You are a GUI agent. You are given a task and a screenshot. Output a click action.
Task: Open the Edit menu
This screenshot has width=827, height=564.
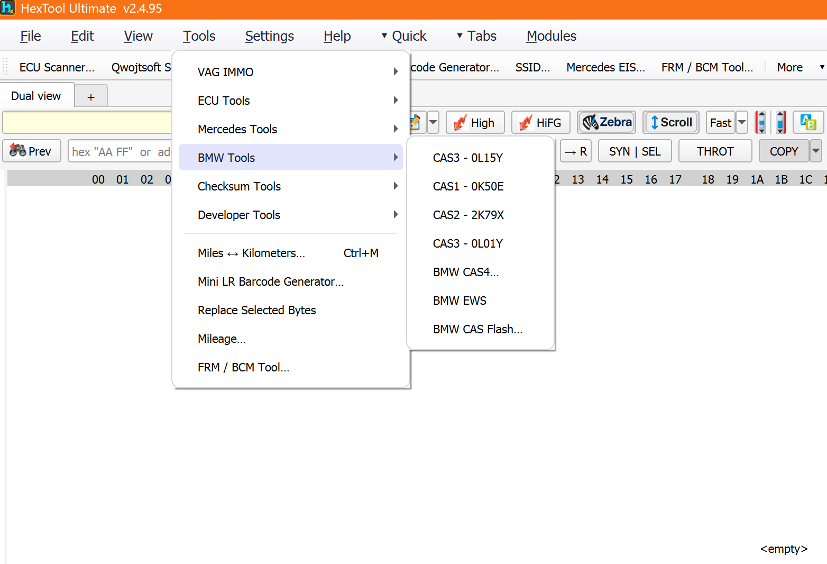coord(82,36)
